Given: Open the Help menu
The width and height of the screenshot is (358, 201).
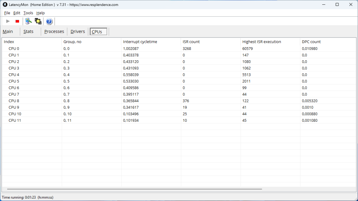Looking at the screenshot, I should [41, 13].
